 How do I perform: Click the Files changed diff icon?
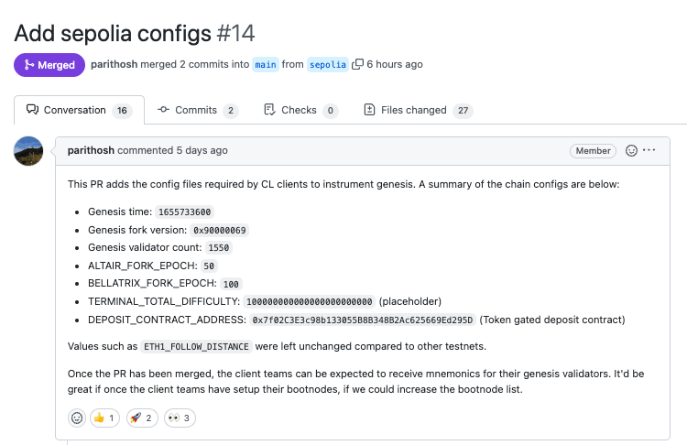click(x=369, y=110)
